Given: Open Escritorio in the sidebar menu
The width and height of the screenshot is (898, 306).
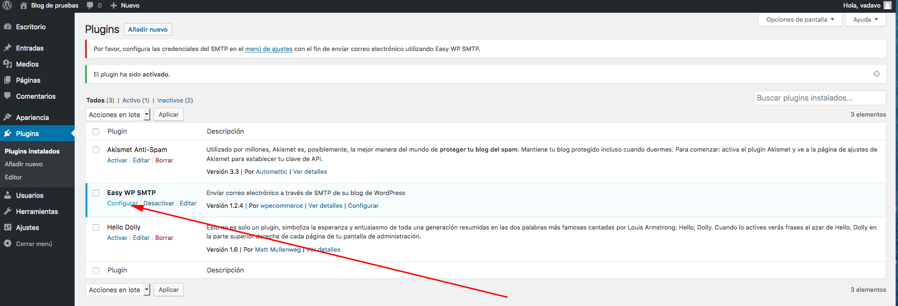Looking at the screenshot, I should coord(31,27).
